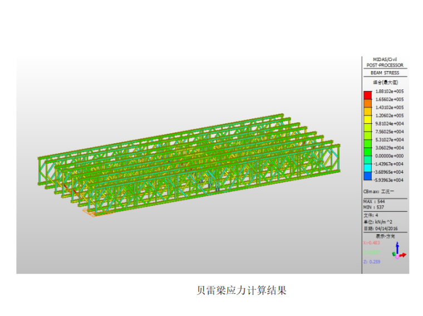Click the 0.00000e+000 legend value
The height and width of the screenshot is (316, 423).
[x=388, y=156]
